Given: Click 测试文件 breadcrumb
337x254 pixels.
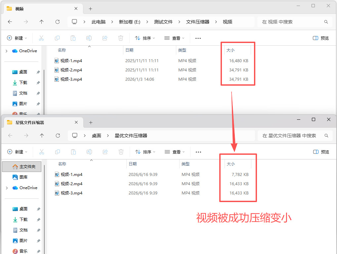Looking at the screenshot, I should [163, 22].
